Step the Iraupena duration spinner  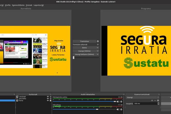pos(158,103)
